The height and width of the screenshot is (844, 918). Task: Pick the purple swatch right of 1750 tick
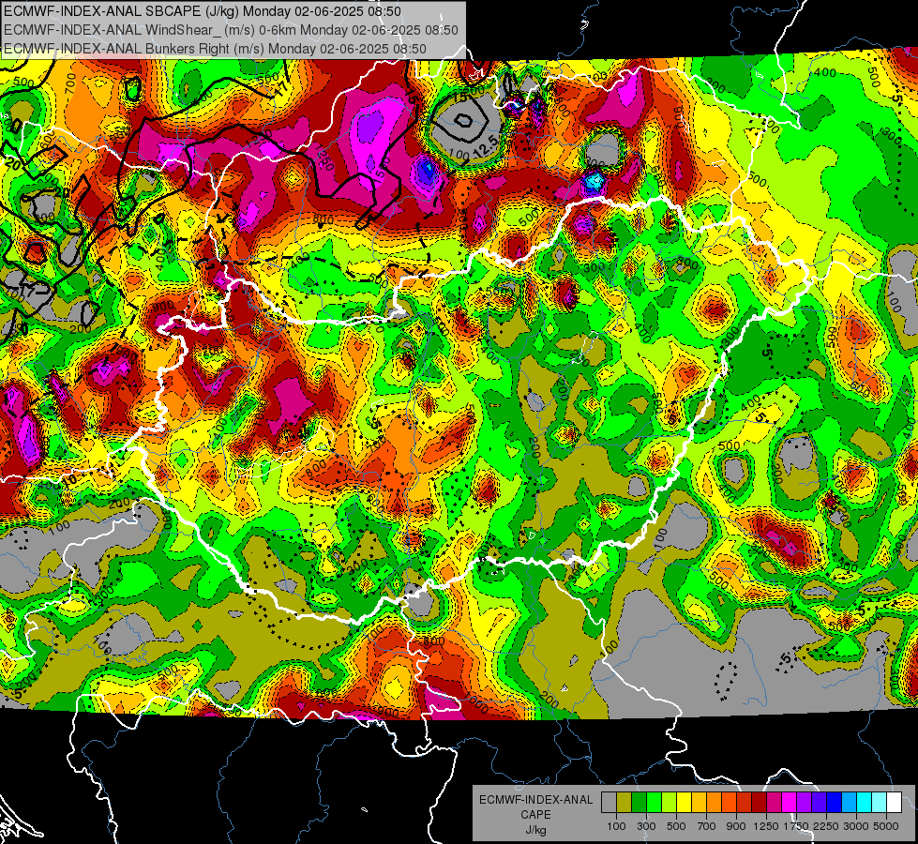click(x=805, y=803)
